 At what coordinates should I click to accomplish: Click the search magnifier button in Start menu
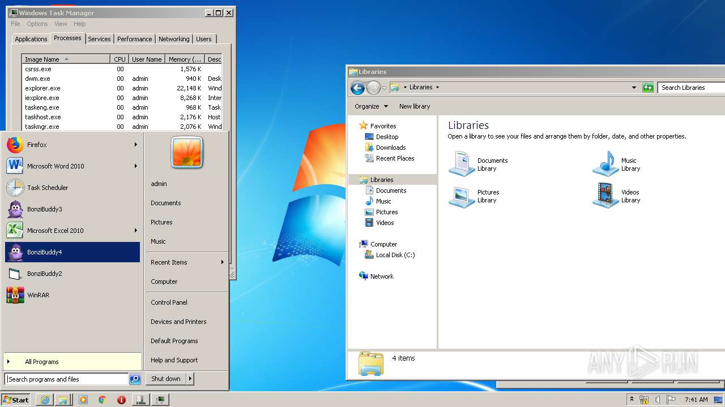[x=135, y=379]
